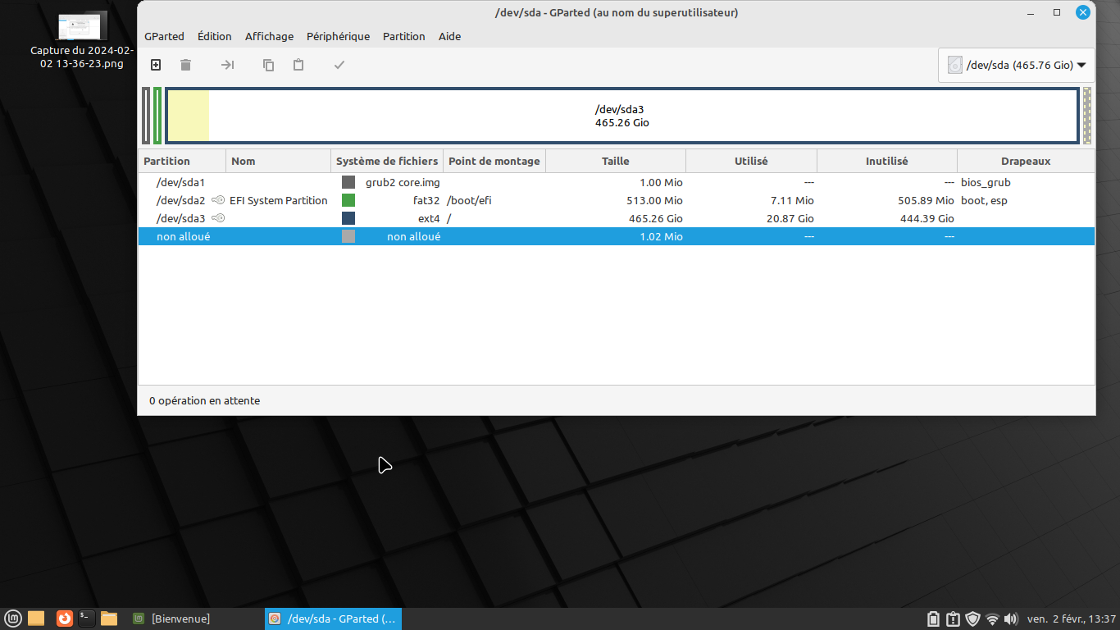Open the Édition menu
Screen dimensions: 1120x630
tap(215, 36)
